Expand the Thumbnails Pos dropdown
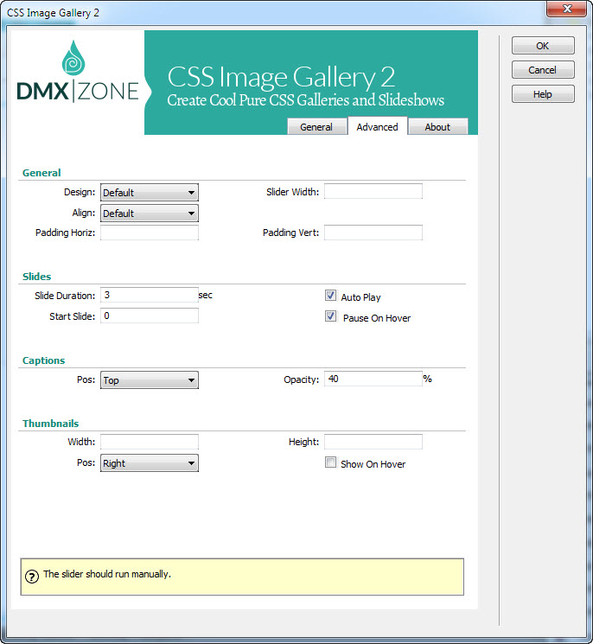Image resolution: width=593 pixels, height=644 pixels. (x=150, y=463)
